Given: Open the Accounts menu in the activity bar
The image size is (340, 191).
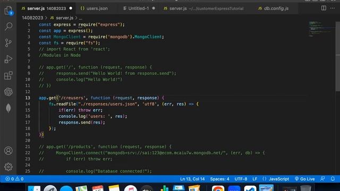Looking at the screenshot, I should point(8,151).
